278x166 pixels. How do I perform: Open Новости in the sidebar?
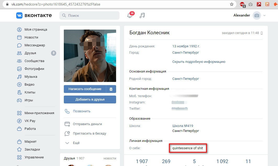click(31, 37)
